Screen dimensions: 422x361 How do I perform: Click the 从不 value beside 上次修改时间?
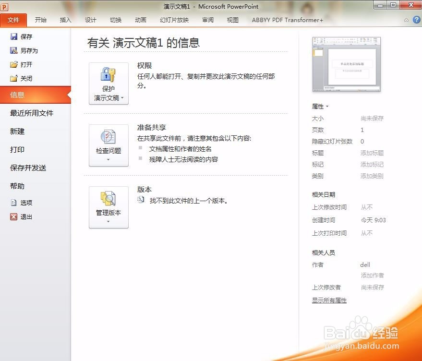[x=367, y=207]
